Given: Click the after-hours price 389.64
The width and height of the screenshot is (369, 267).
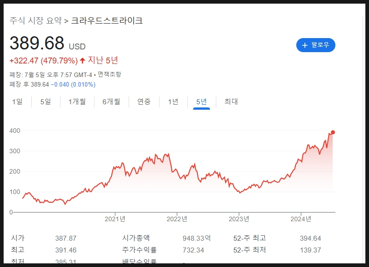Looking at the screenshot, I should point(40,84).
